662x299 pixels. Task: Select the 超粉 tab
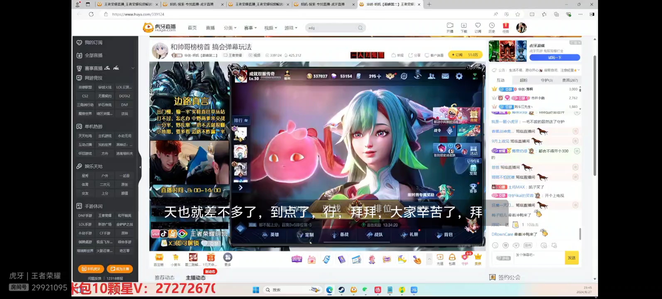tap(524, 80)
